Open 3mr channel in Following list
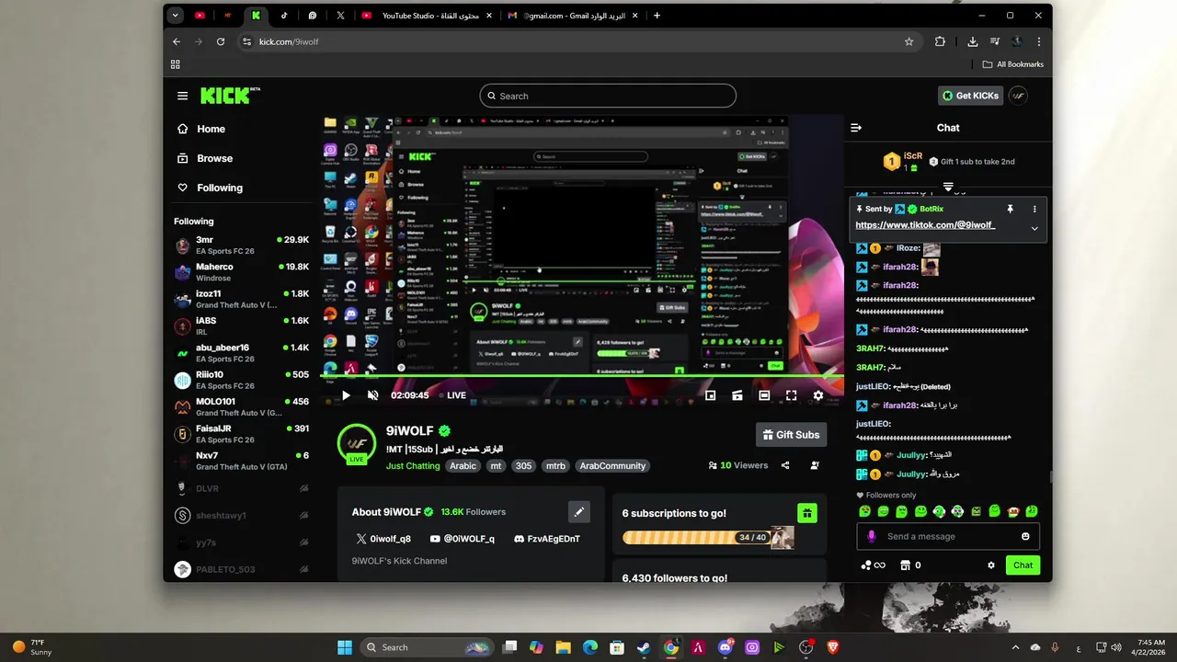The height and width of the screenshot is (662, 1177). (x=242, y=245)
